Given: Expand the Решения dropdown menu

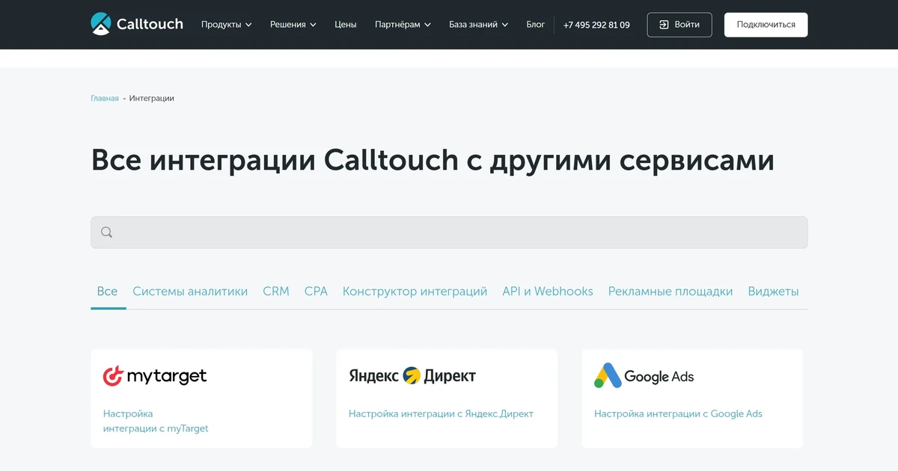Looking at the screenshot, I should tap(293, 25).
